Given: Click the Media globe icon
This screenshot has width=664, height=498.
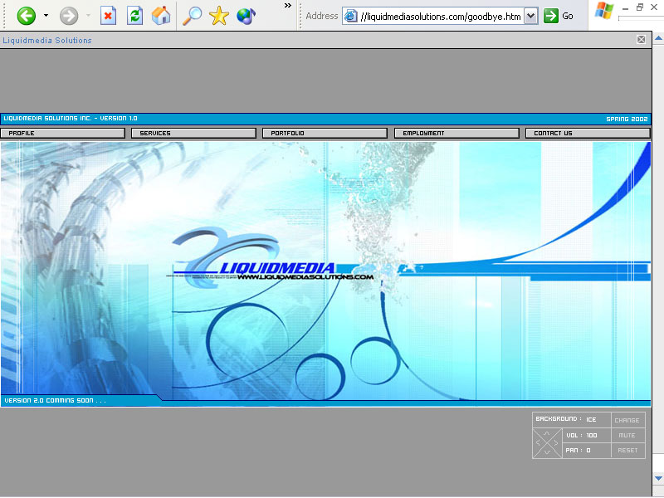Looking at the screenshot, I should point(246,15).
